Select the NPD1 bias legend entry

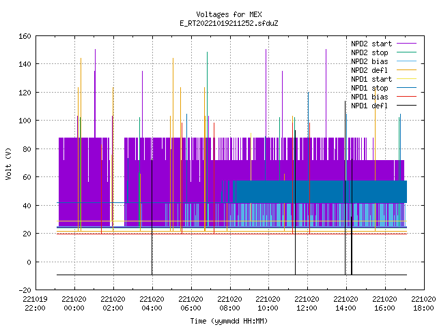369,97
